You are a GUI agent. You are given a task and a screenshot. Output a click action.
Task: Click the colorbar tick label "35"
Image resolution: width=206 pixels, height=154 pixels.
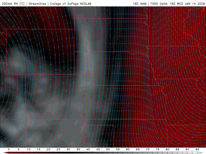[78, 149]
